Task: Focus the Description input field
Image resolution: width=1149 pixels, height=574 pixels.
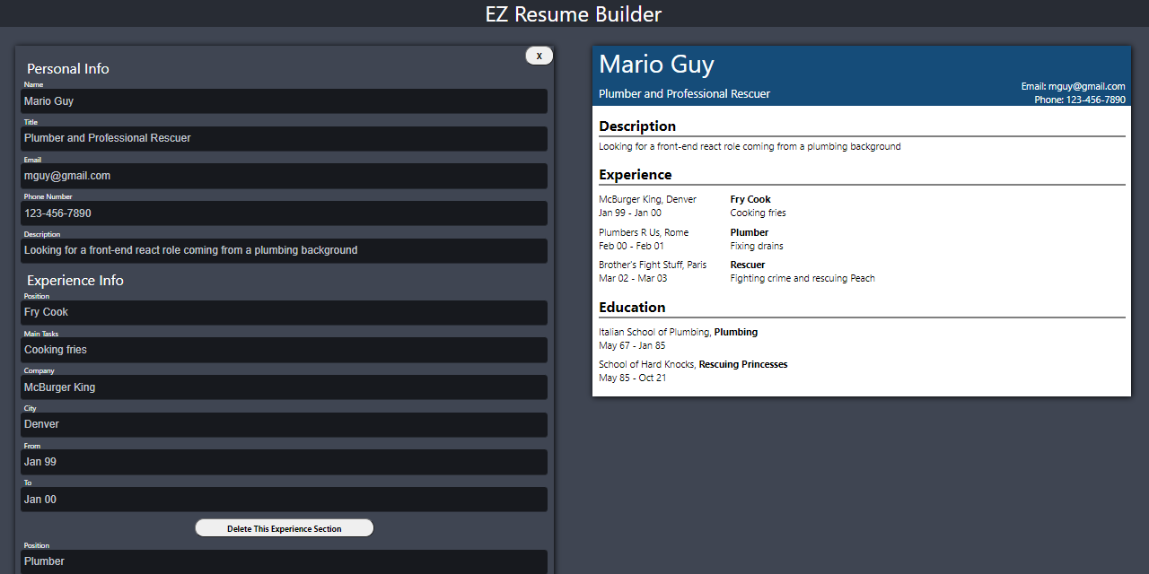Action: (x=284, y=250)
